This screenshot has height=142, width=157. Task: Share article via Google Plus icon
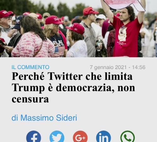pyautogui.click(x=80, y=136)
